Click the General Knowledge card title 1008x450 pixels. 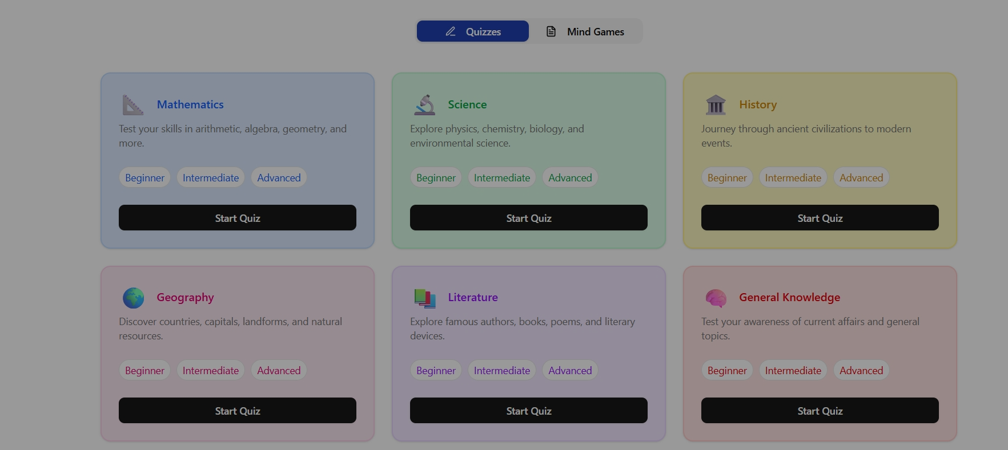tap(790, 297)
